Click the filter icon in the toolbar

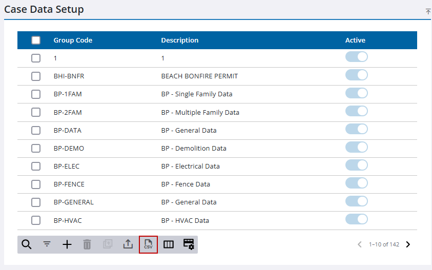[47, 244]
